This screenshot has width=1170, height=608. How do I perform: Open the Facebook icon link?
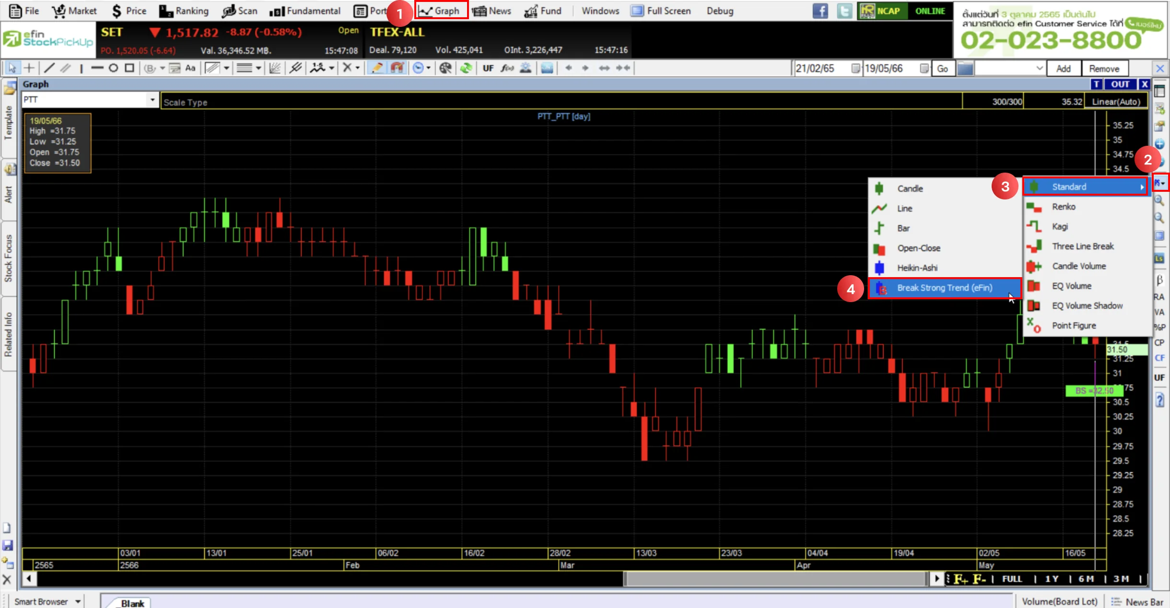(x=820, y=11)
